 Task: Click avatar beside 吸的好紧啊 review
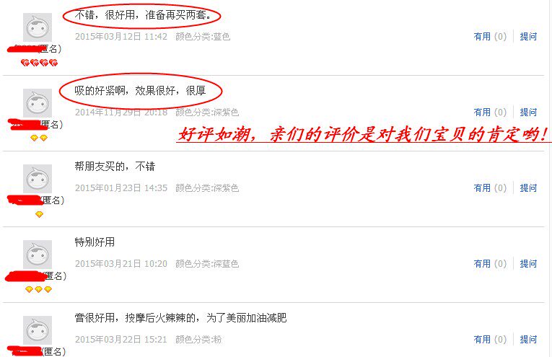pos(38,103)
